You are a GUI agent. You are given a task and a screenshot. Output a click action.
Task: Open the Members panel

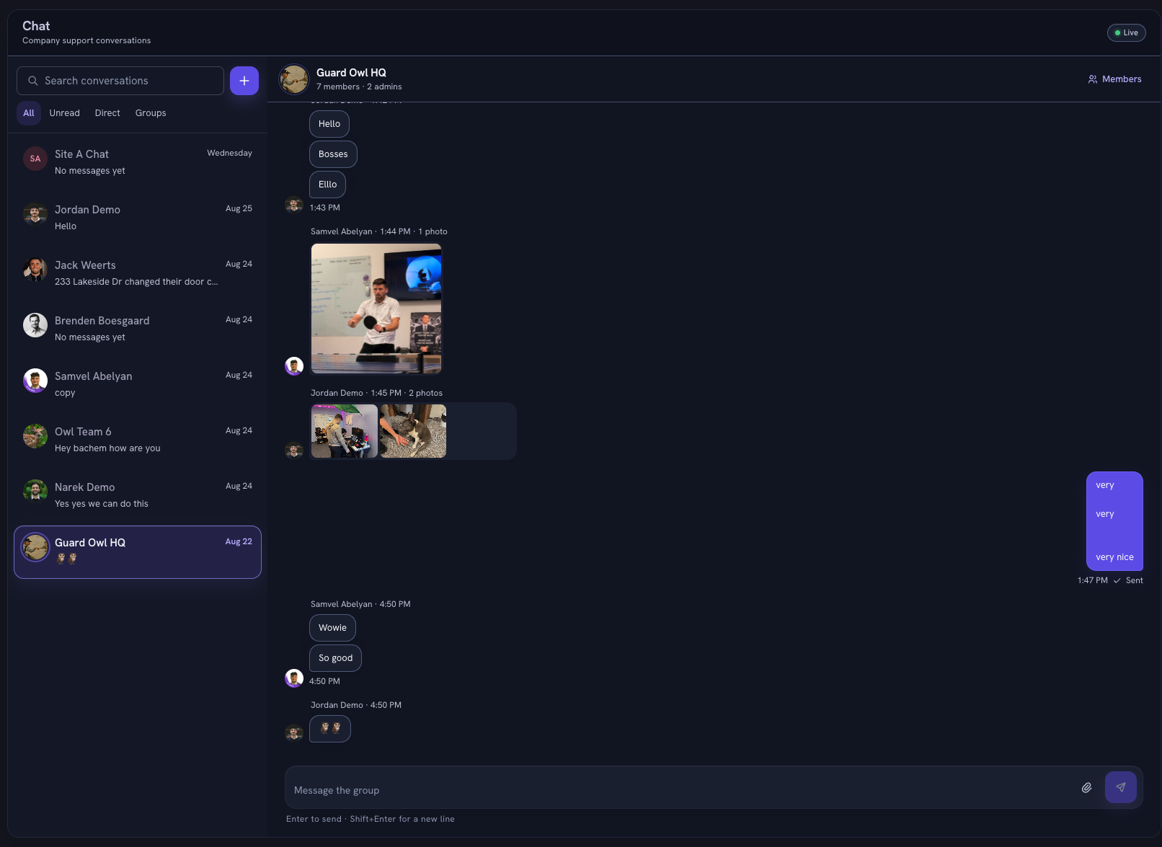(x=1114, y=79)
